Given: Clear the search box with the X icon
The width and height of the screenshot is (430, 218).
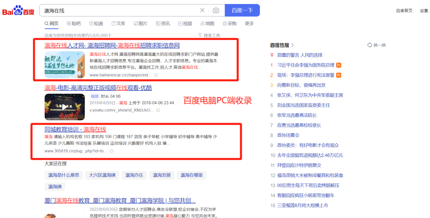Looking at the screenshot, I should pos(202,10).
